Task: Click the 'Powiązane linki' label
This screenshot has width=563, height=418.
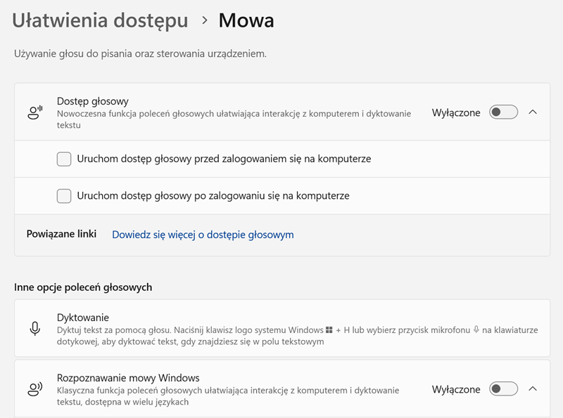Action: click(x=61, y=235)
